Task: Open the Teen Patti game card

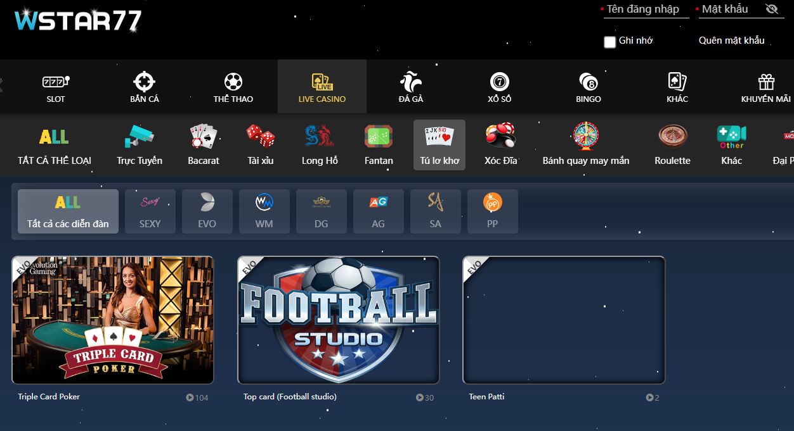Action: tap(564, 320)
